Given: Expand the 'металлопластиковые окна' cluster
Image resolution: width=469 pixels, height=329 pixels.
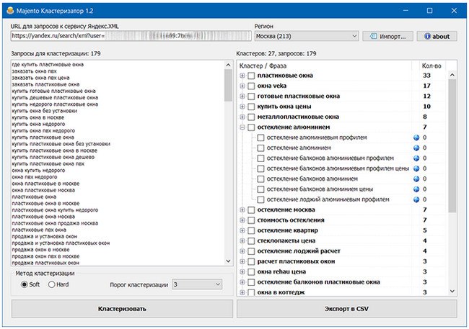Looking at the screenshot, I should [x=242, y=117].
